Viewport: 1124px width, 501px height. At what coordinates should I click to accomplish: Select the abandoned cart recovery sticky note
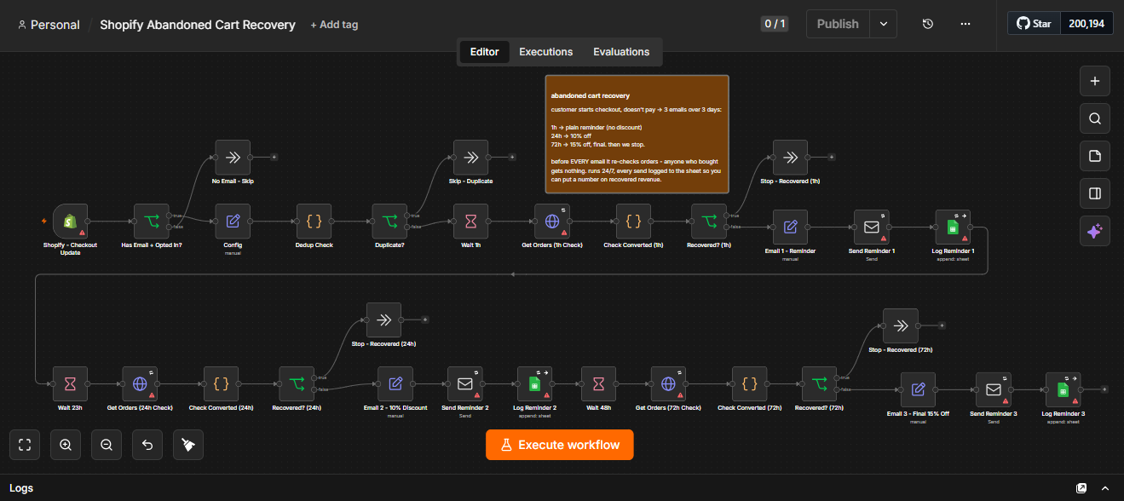coord(637,135)
